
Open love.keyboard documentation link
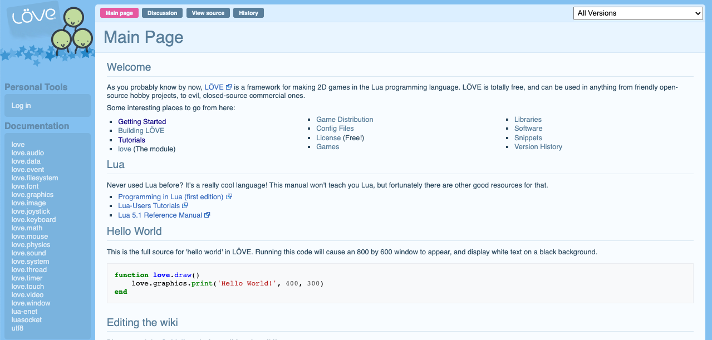[33, 220]
